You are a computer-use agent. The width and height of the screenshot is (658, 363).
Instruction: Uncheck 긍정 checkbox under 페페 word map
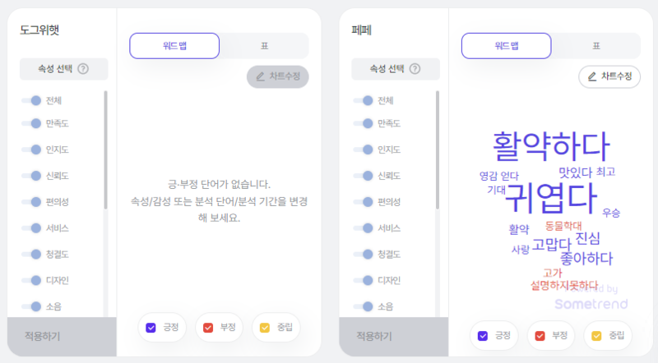[x=483, y=336]
